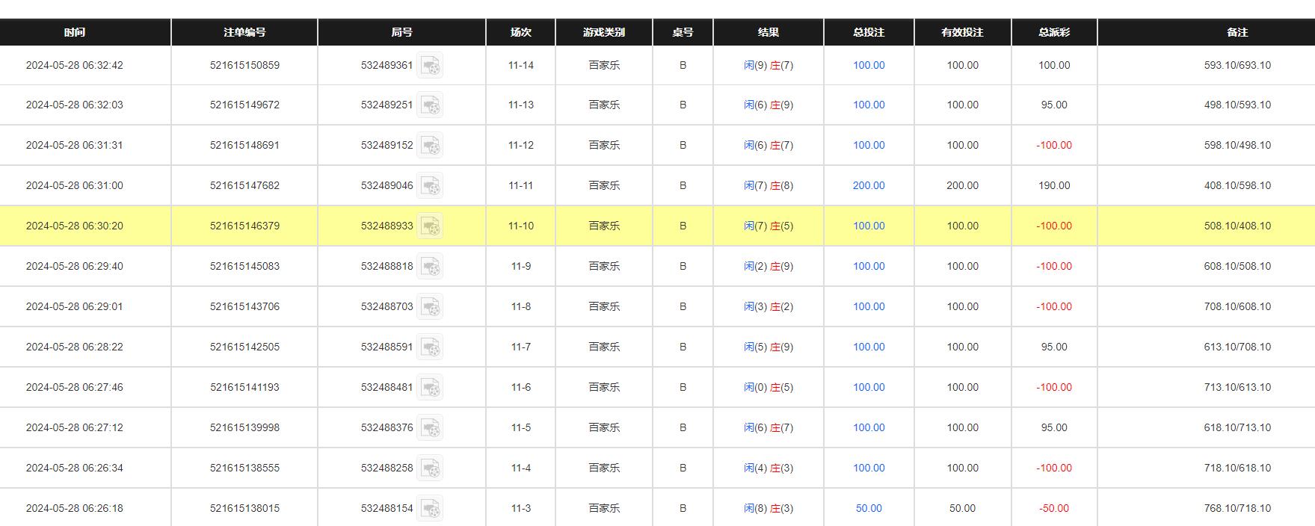Sort by the 时间 column header
The height and width of the screenshot is (526, 1315).
click(75, 32)
